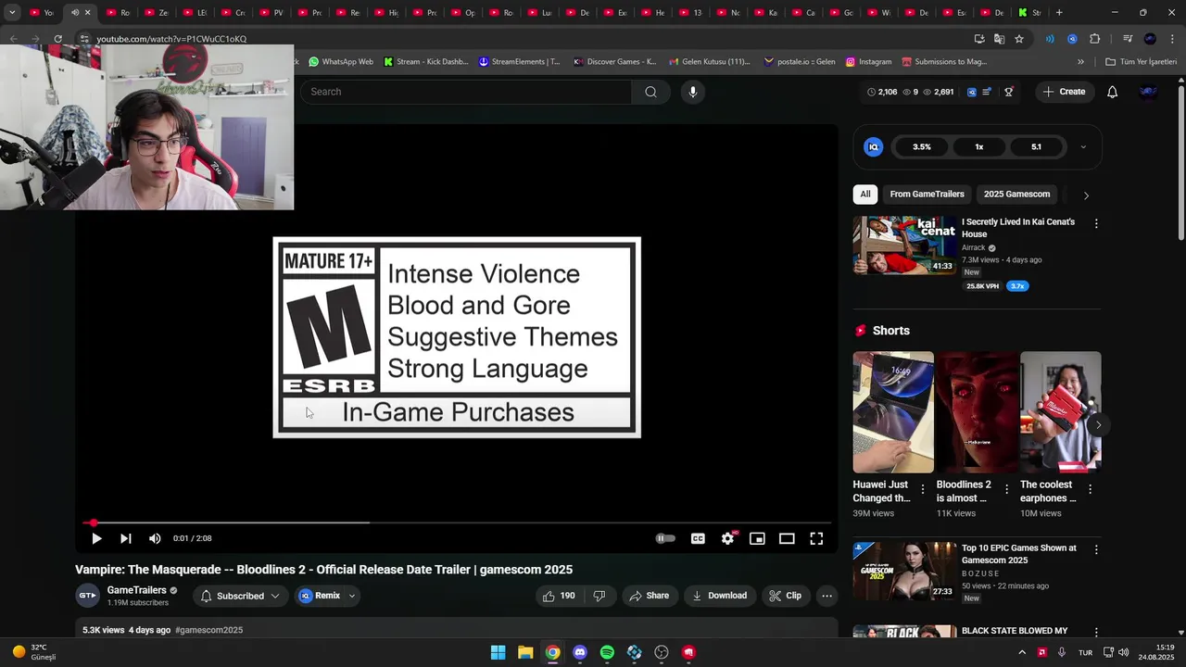Click the YouTube search field

(466, 92)
